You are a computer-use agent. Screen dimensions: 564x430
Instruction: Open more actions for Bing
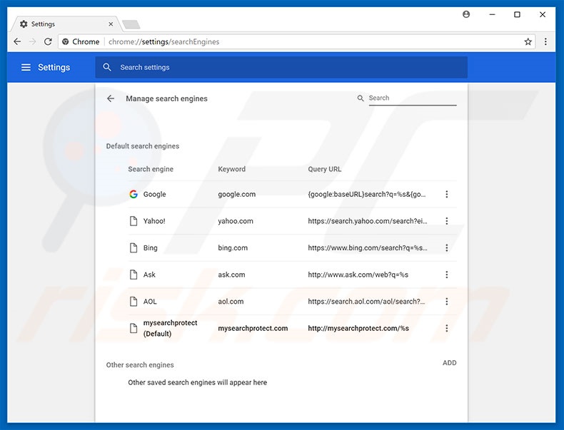446,248
